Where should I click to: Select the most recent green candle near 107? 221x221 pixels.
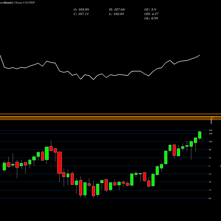click(200, 135)
